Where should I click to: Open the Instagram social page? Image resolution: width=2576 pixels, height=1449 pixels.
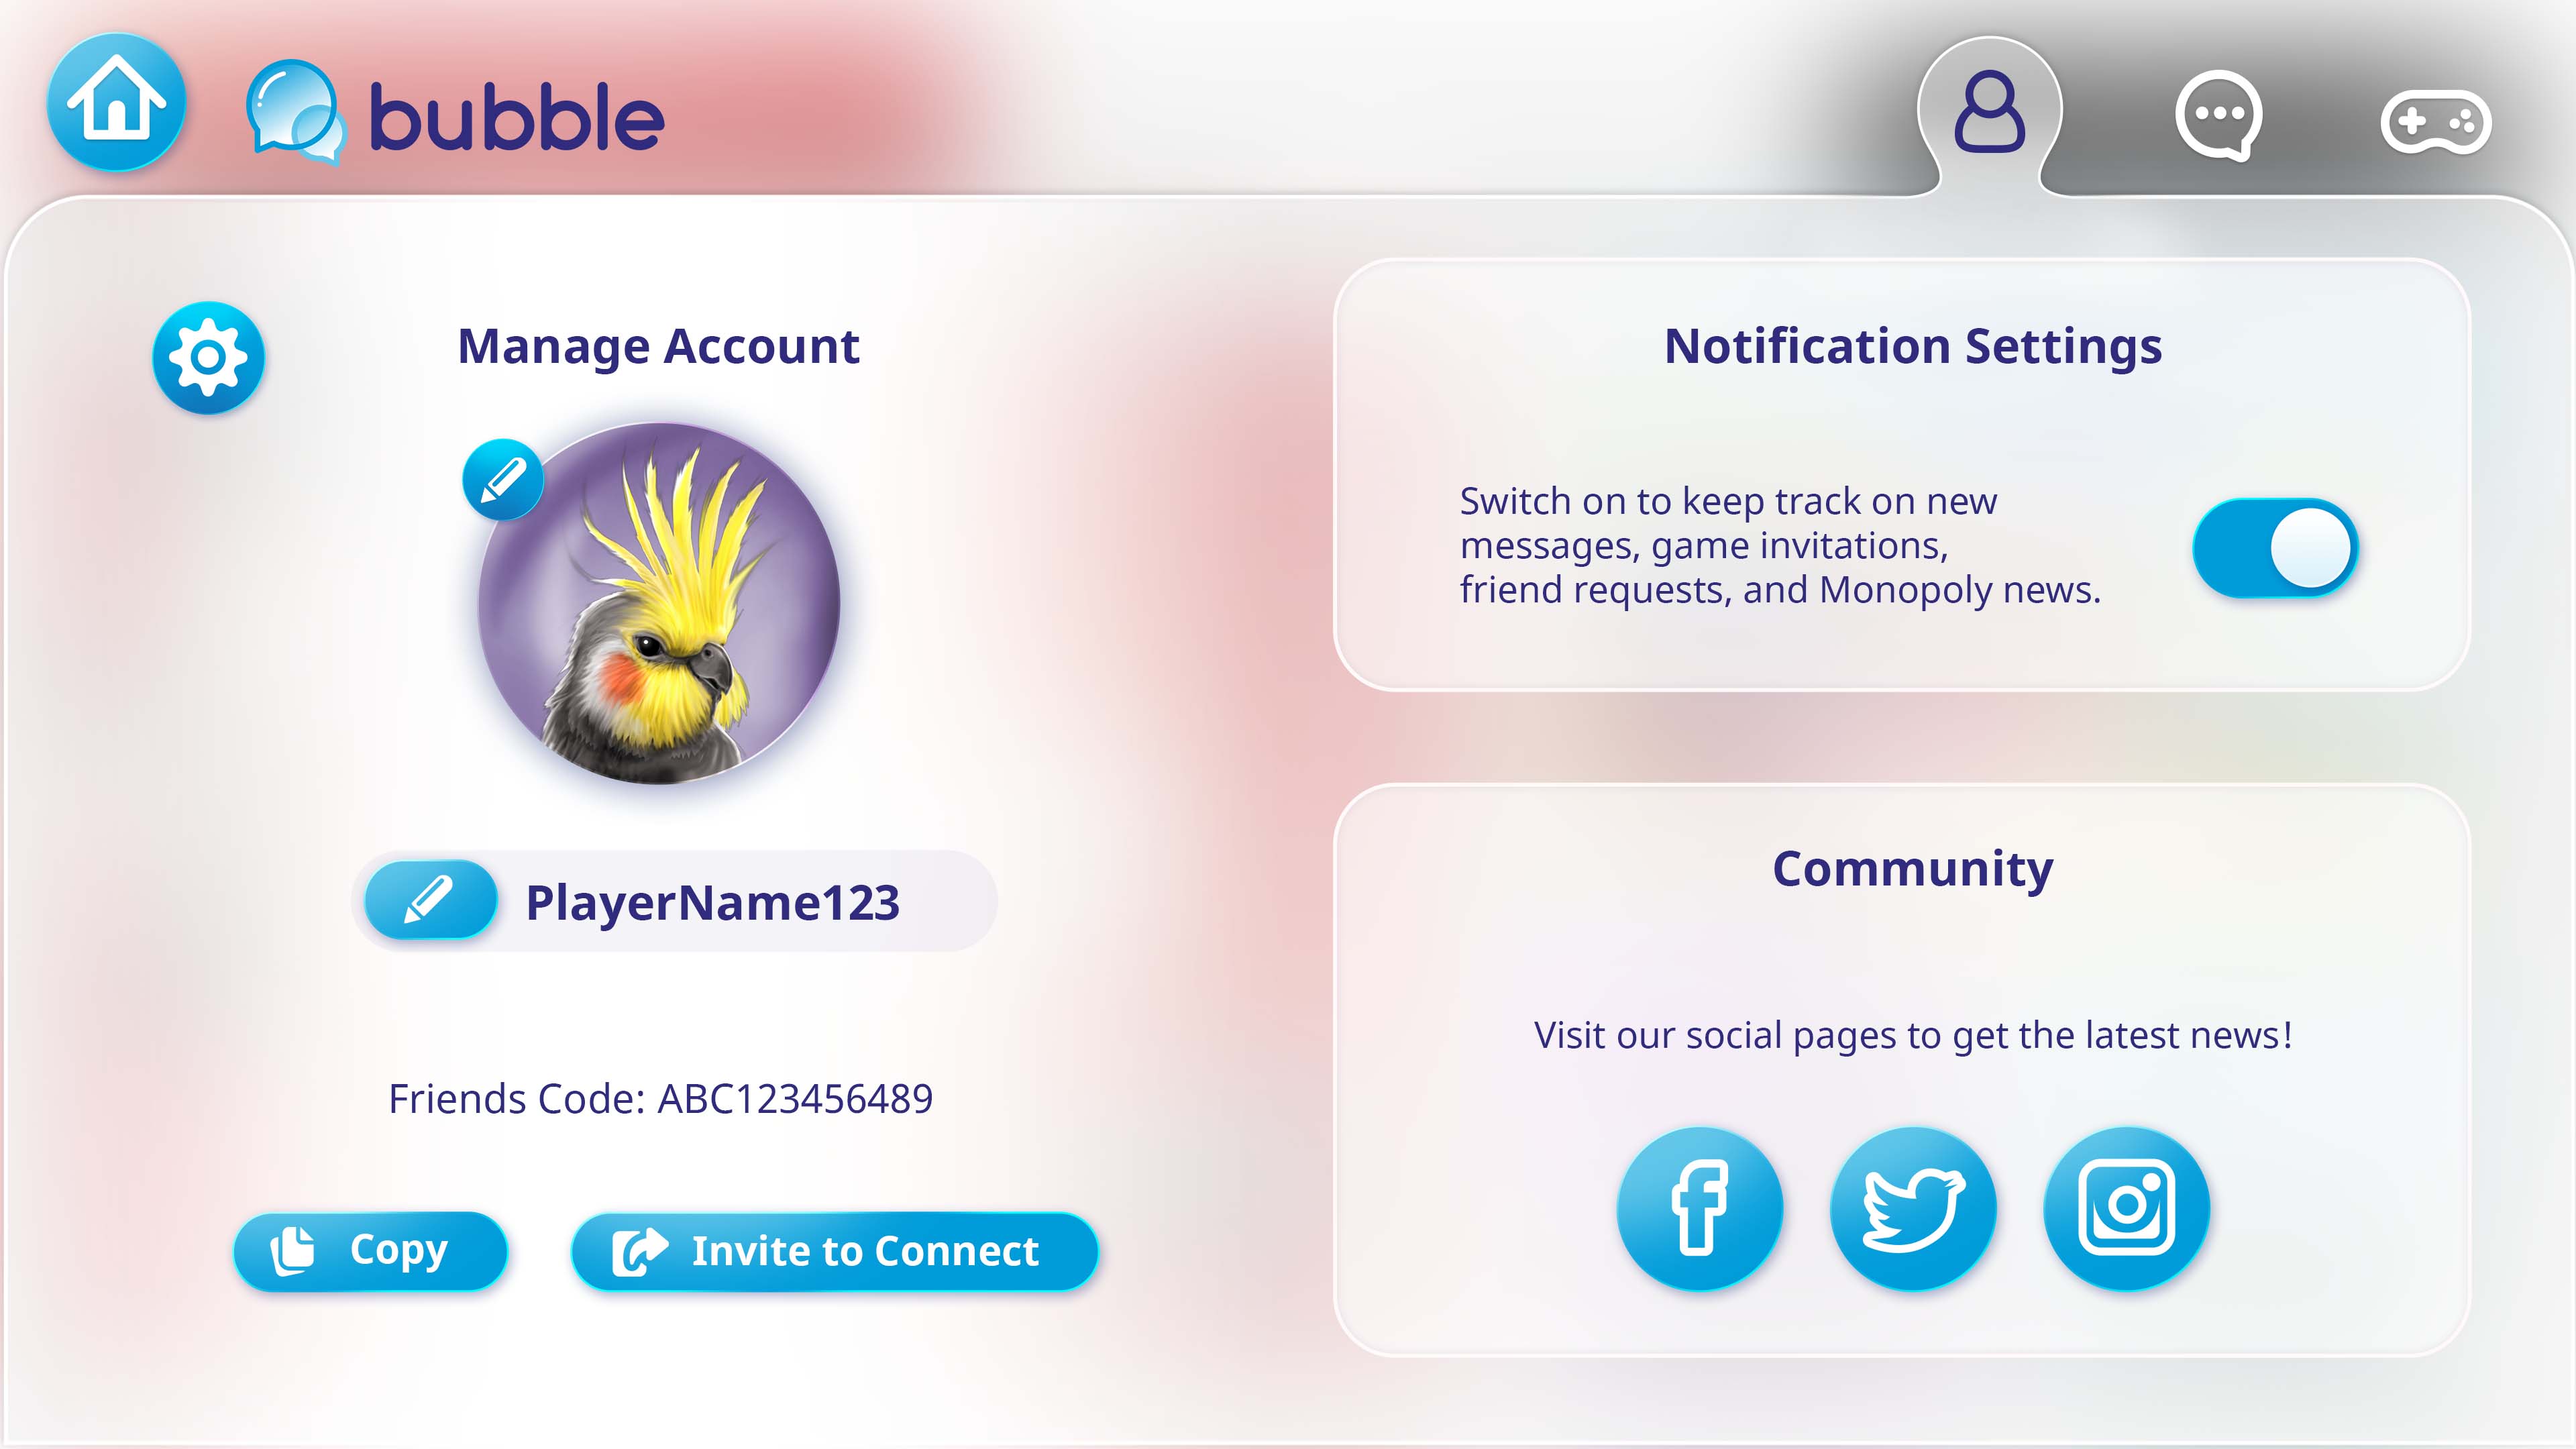pos(2126,1208)
